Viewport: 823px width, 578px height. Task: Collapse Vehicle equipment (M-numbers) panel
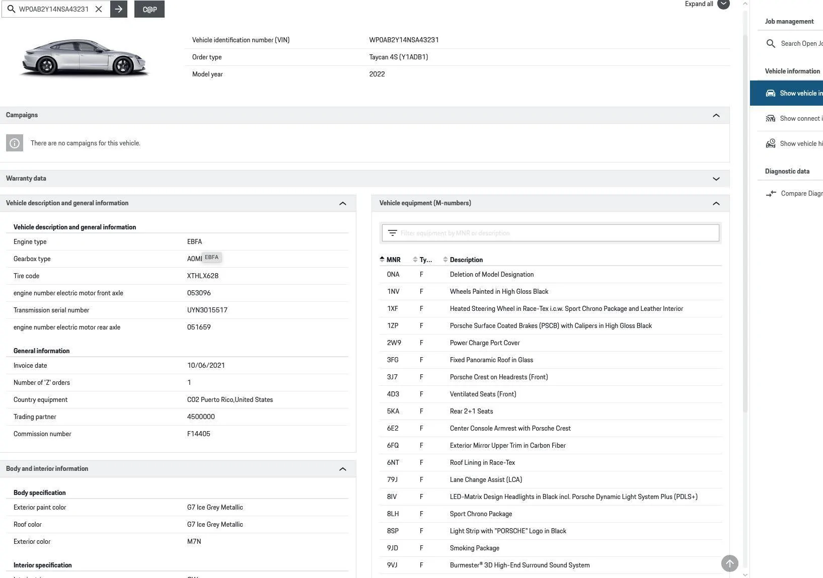716,203
